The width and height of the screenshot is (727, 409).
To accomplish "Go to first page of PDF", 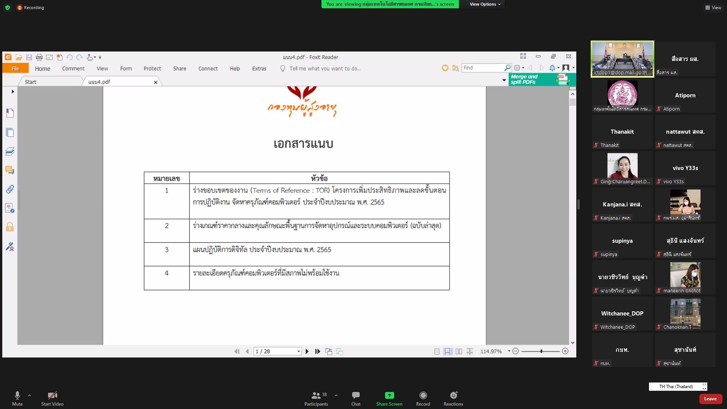I will click(237, 351).
